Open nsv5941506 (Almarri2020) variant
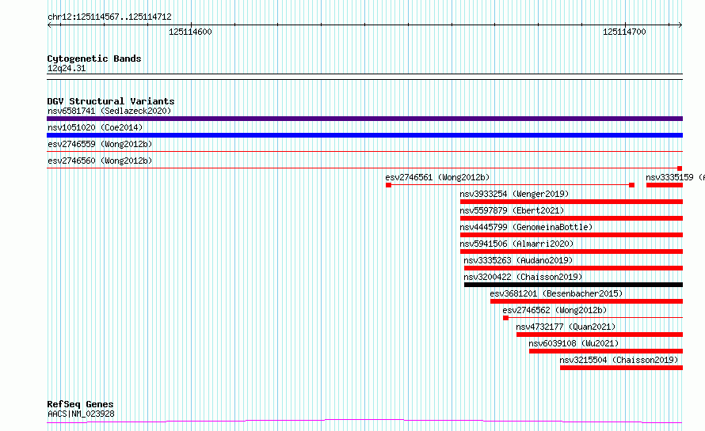The height and width of the screenshot is (431, 705). click(x=516, y=244)
